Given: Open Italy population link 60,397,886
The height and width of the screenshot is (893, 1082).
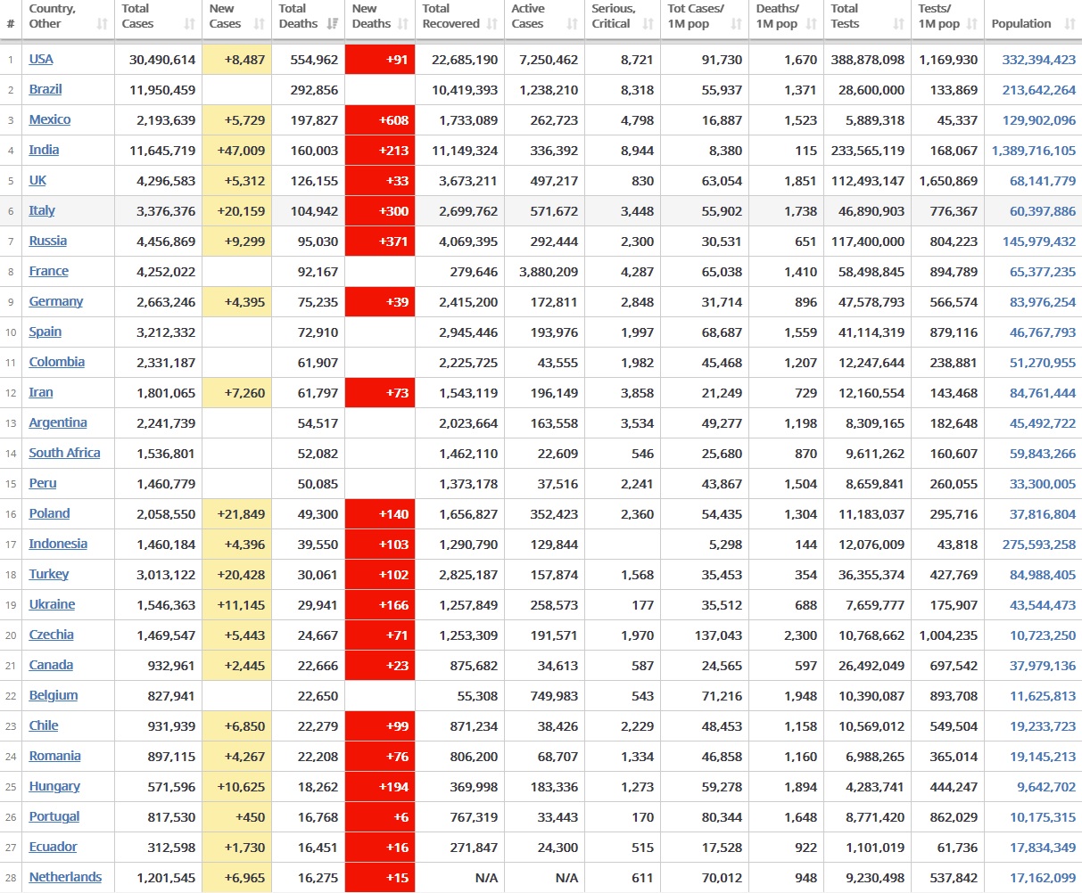Looking at the screenshot, I should click(1043, 211).
